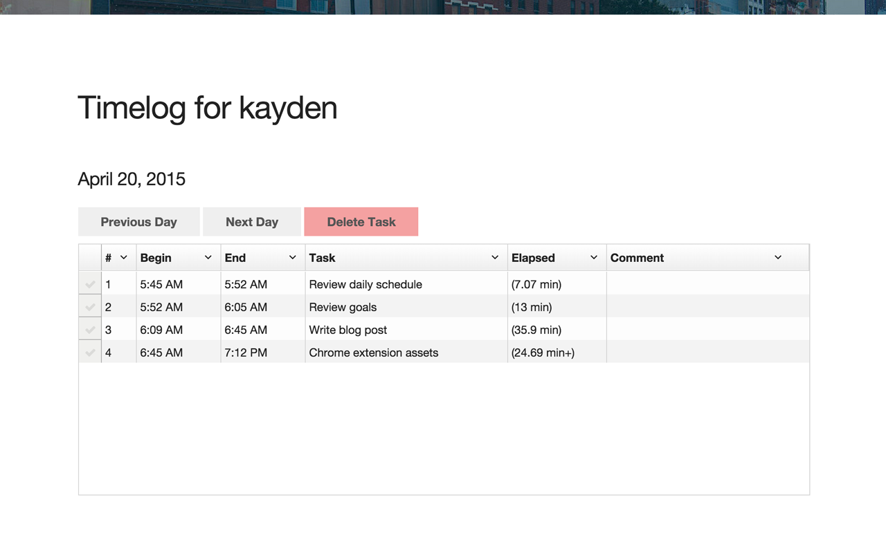Toggle the checkmark for row 2
Viewport: 886px width, 553px height.
coord(90,307)
